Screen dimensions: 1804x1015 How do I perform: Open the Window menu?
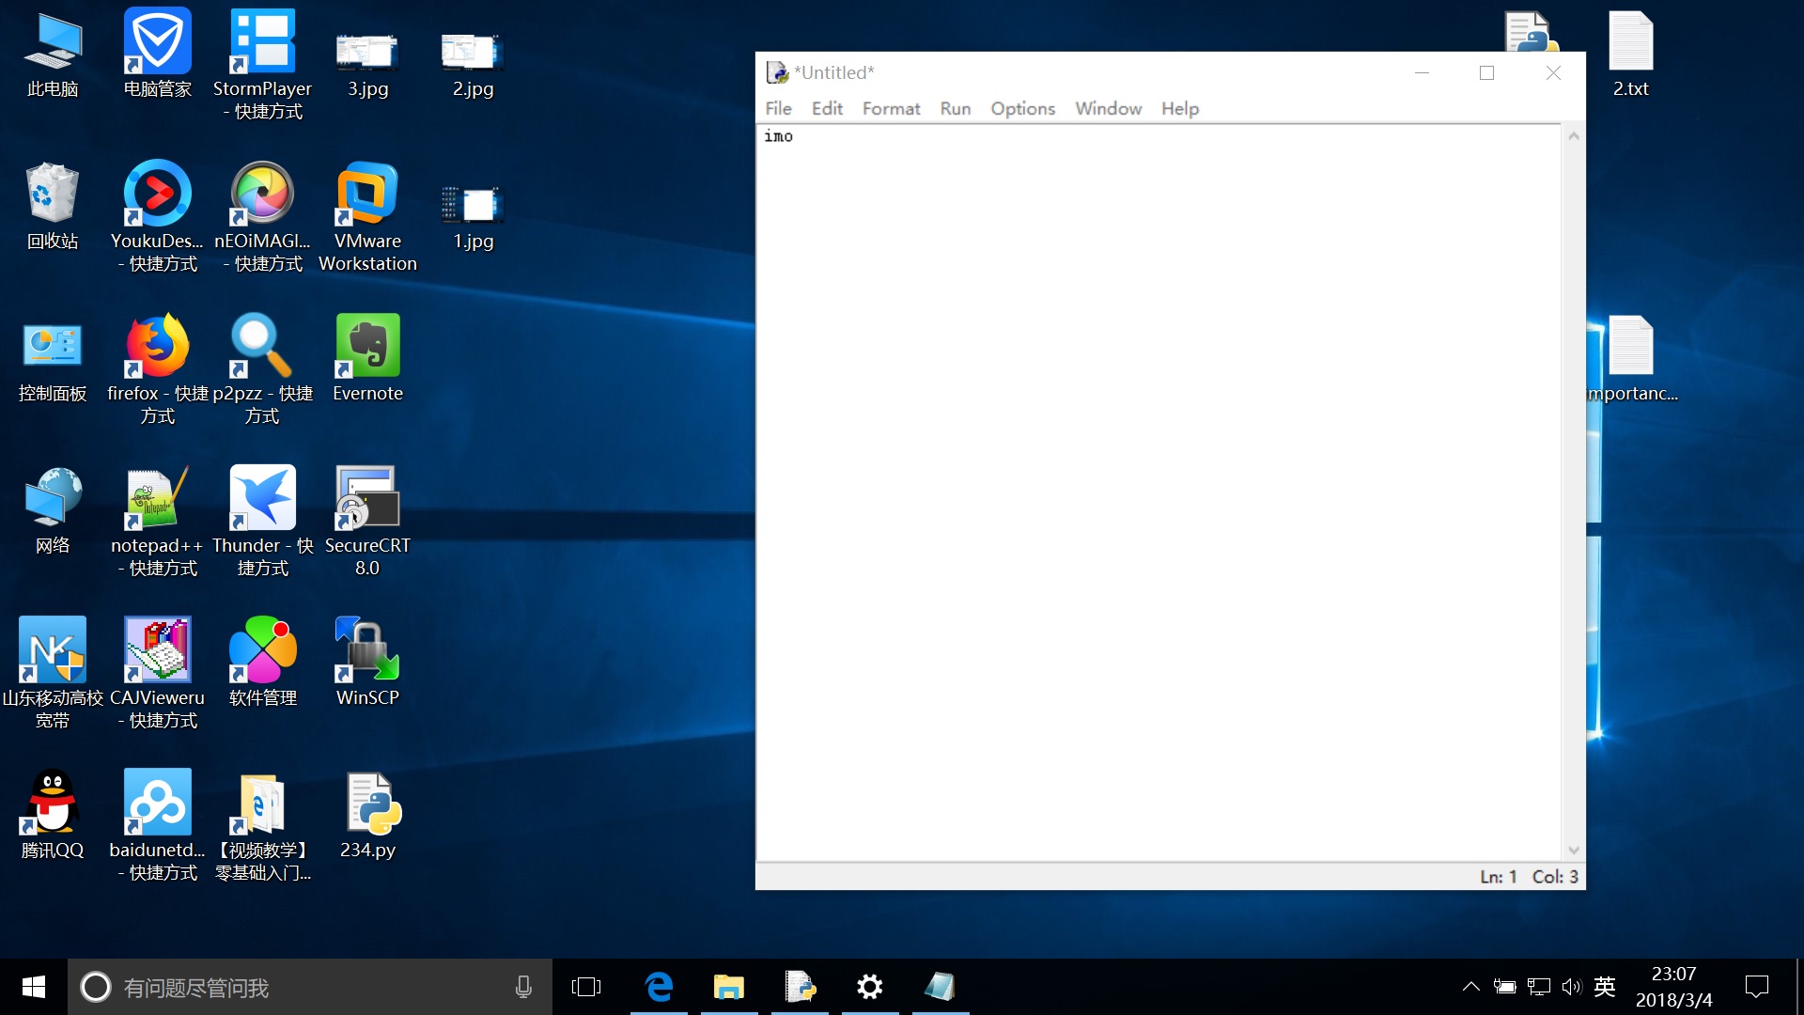(x=1109, y=109)
